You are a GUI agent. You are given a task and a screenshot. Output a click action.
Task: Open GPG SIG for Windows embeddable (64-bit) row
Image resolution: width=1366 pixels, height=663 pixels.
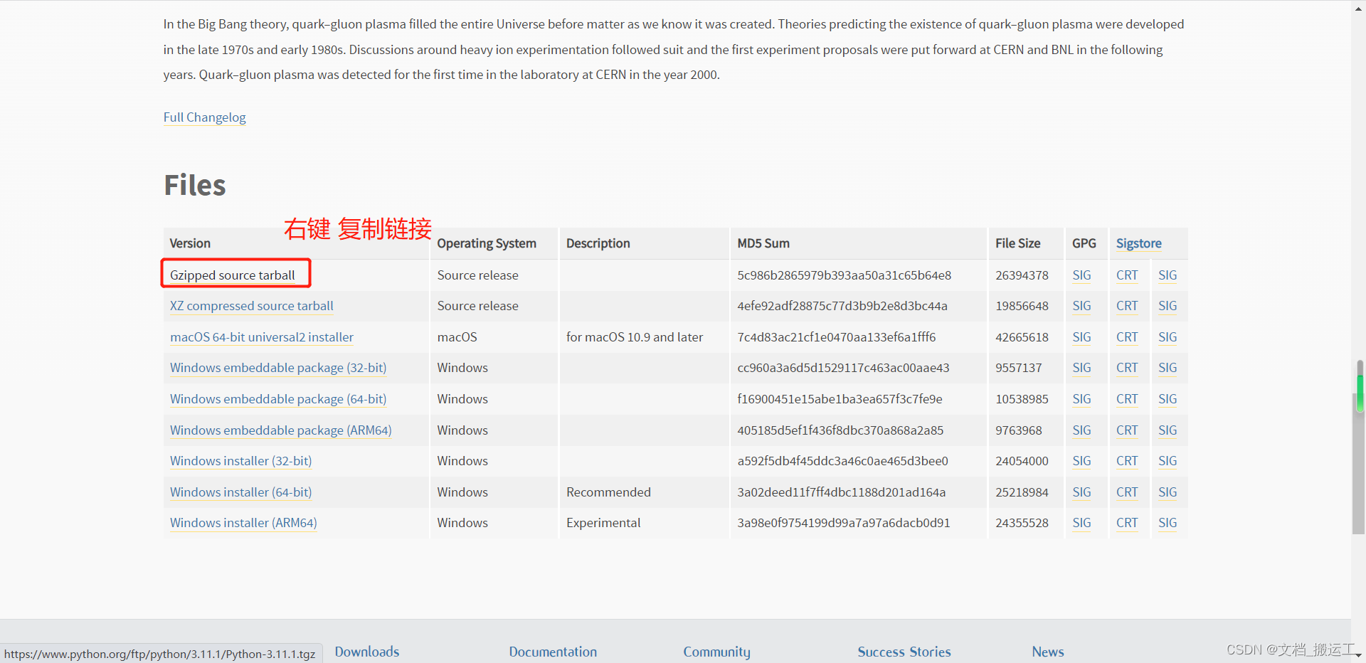tap(1081, 399)
